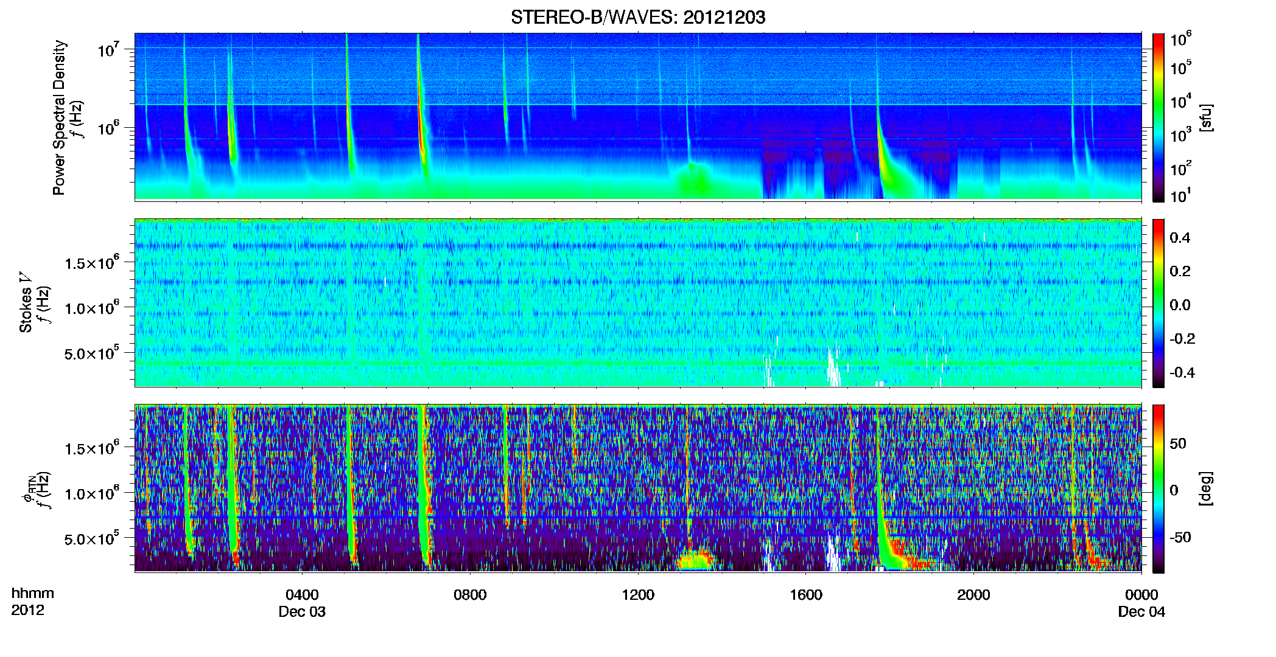Image resolution: width=1276 pixels, height=657 pixels.
Task: Click the "1600" time-axis tick label
Action: tap(806, 595)
